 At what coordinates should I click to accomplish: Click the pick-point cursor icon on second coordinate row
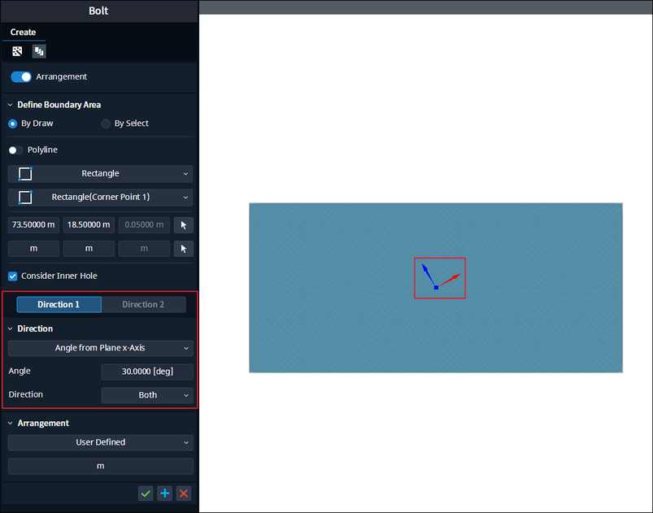183,249
